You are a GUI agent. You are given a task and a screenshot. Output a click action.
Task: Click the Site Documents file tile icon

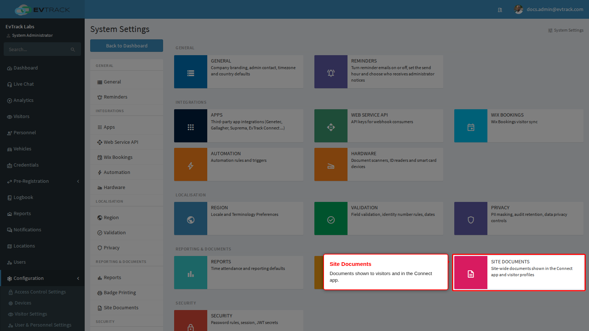click(471, 273)
